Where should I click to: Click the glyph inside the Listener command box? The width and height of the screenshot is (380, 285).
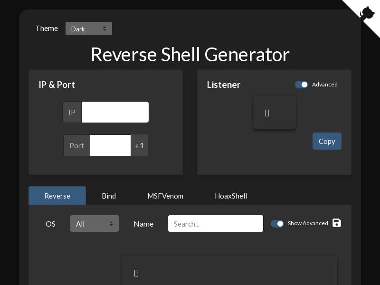pyautogui.click(x=267, y=113)
